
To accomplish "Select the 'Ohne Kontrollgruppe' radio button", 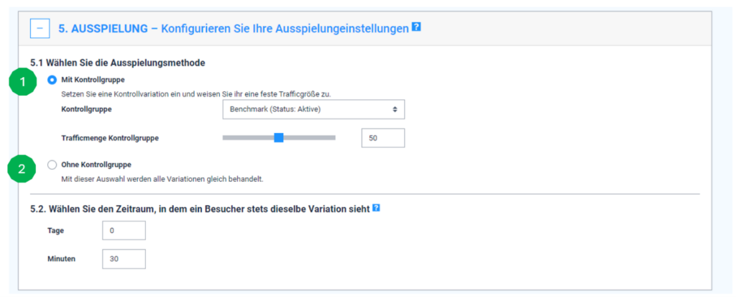I will pos(52,165).
